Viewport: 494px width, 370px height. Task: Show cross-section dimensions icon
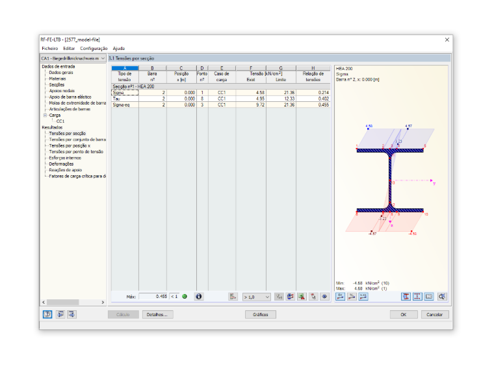(417, 297)
